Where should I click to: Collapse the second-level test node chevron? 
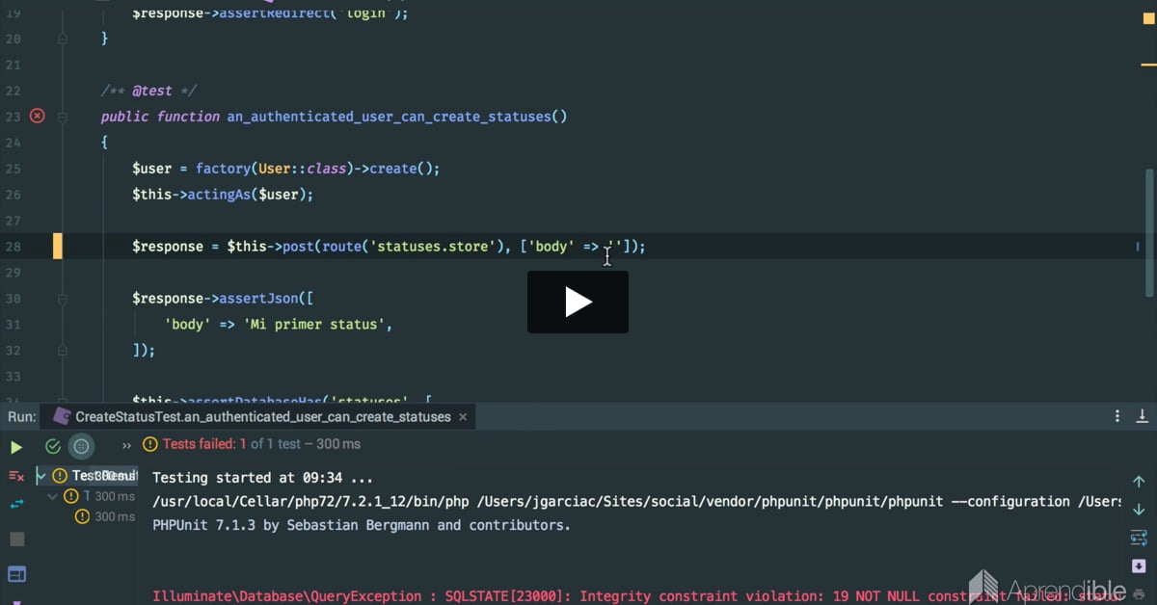click(52, 496)
